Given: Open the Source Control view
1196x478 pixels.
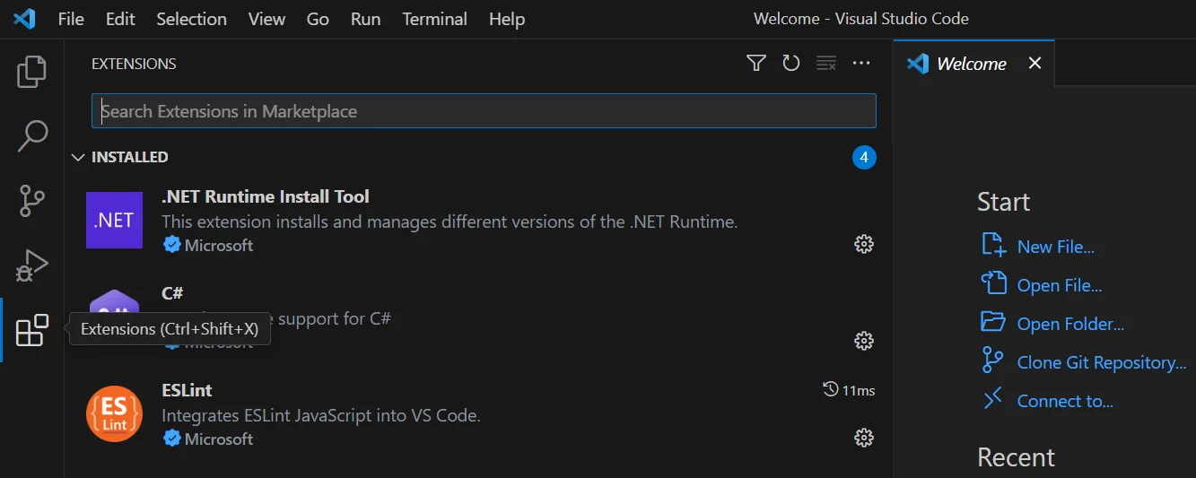Looking at the screenshot, I should 32,201.
